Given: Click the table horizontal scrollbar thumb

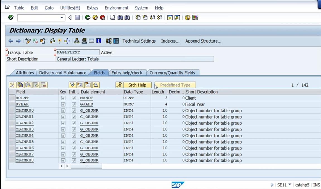Looking at the screenshot, I should [86, 166].
